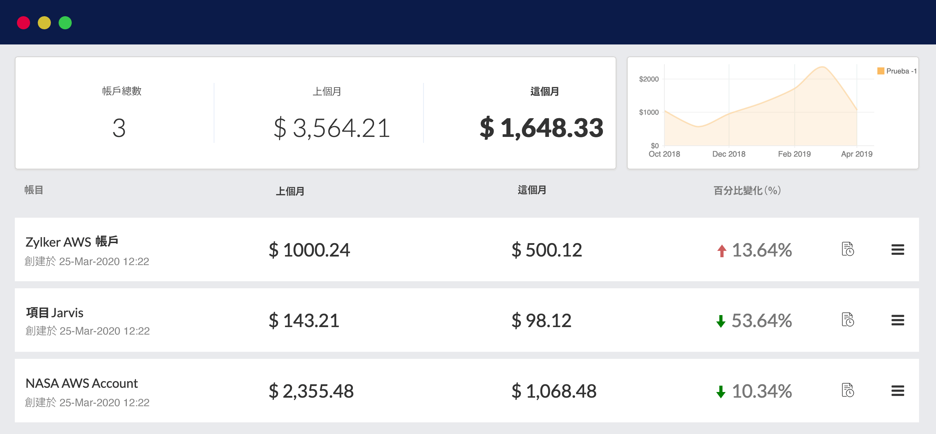936x434 pixels.
Task: Click the 這個月 summary label
Action: tap(544, 91)
